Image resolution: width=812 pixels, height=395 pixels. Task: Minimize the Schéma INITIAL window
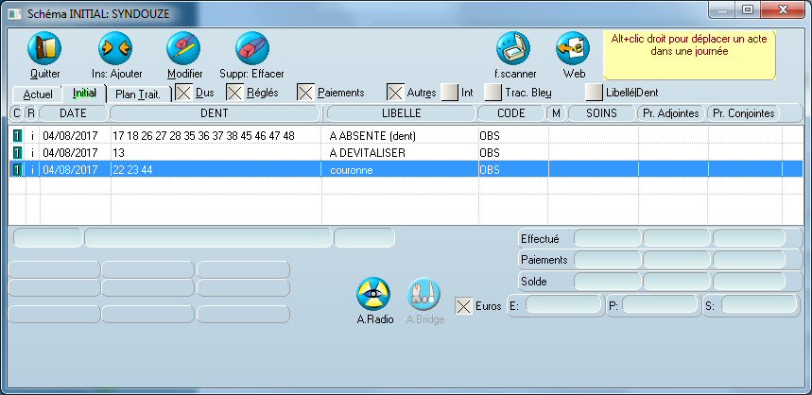(x=723, y=9)
